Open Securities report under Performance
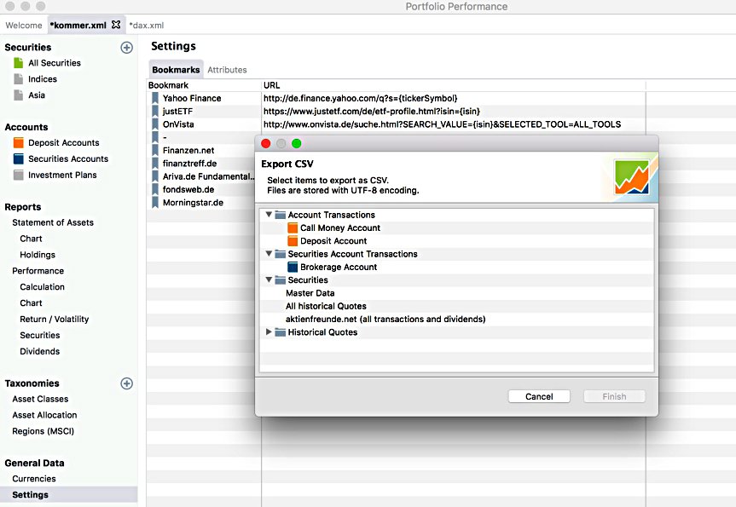This screenshot has width=736, height=507. (x=40, y=336)
